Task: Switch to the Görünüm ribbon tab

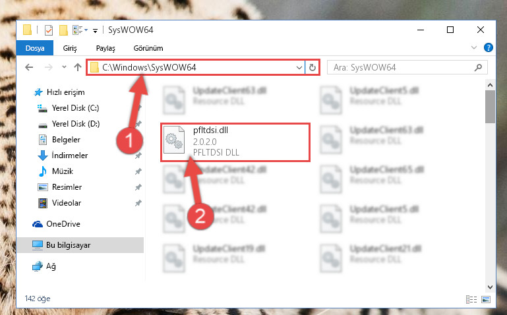Action: [x=148, y=48]
